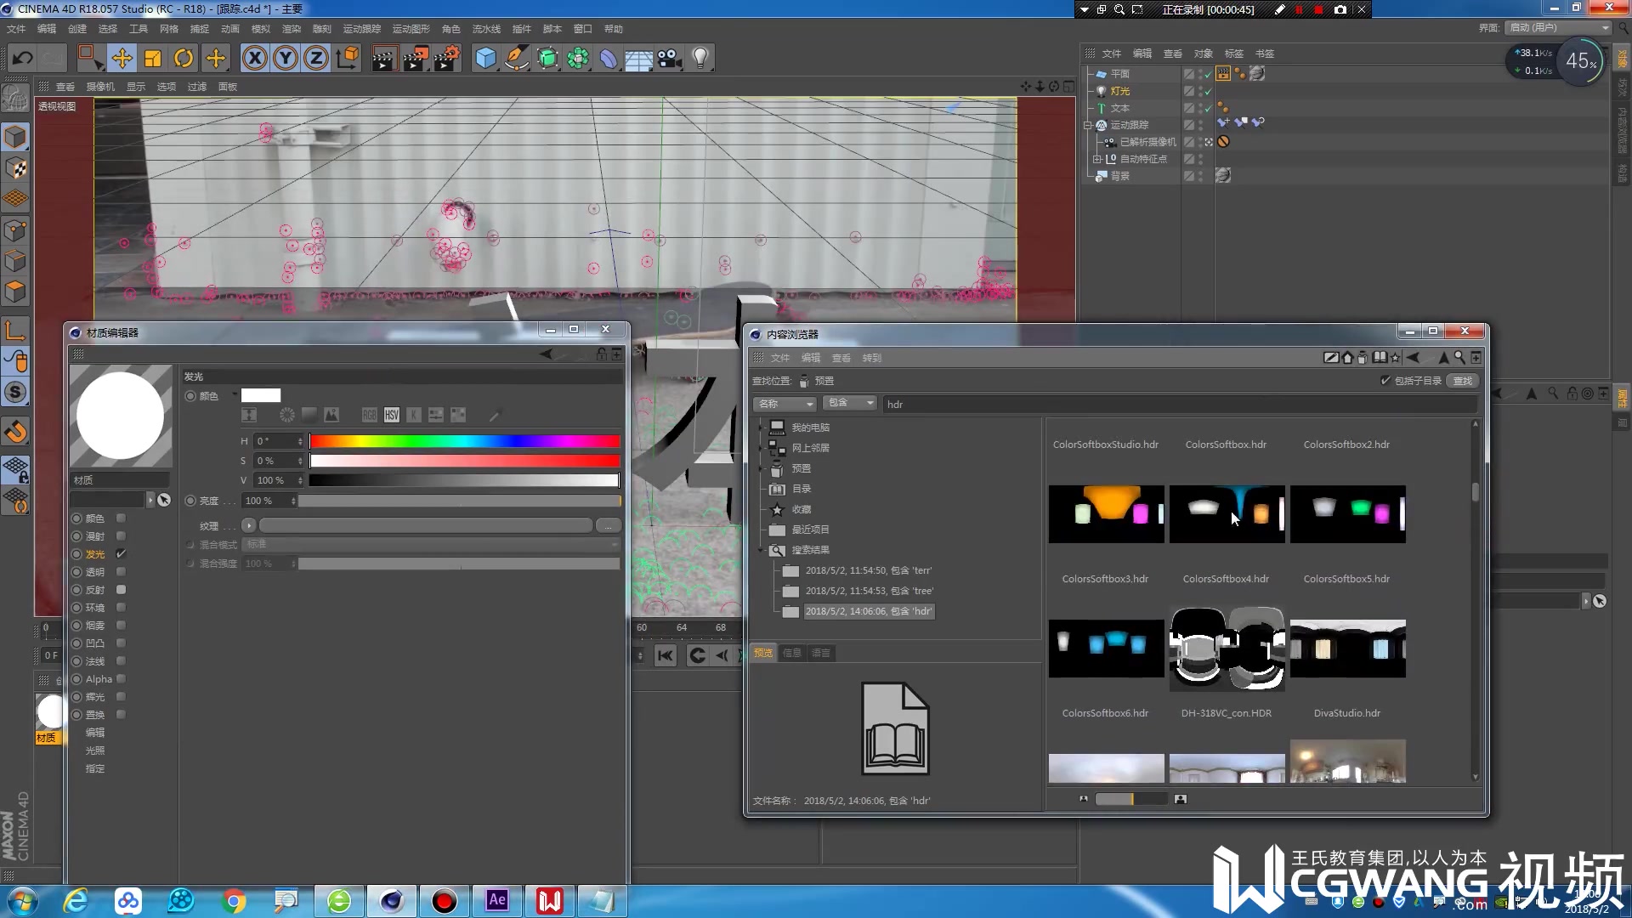Switch to the 信息 tab
1632x918 pixels.
pyautogui.click(x=792, y=653)
